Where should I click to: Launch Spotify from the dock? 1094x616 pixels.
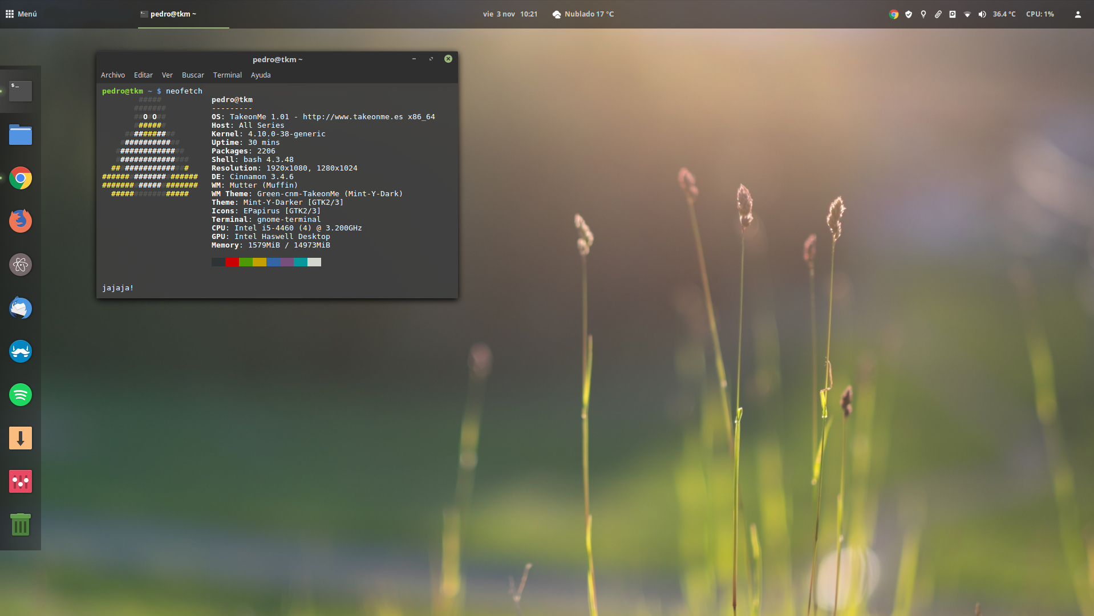(21, 395)
